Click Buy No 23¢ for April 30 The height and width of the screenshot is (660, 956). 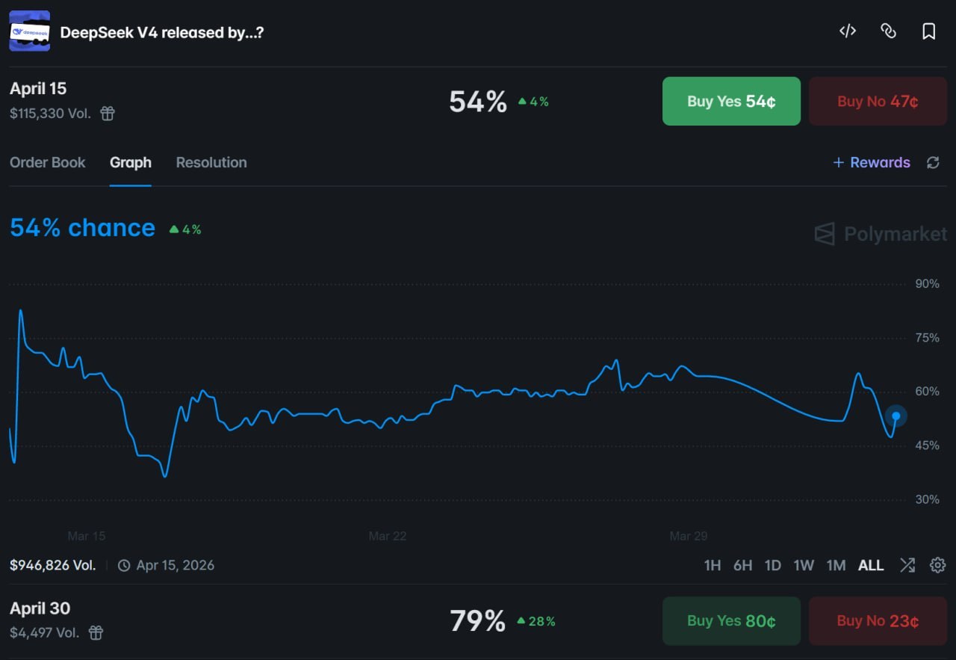(x=878, y=620)
